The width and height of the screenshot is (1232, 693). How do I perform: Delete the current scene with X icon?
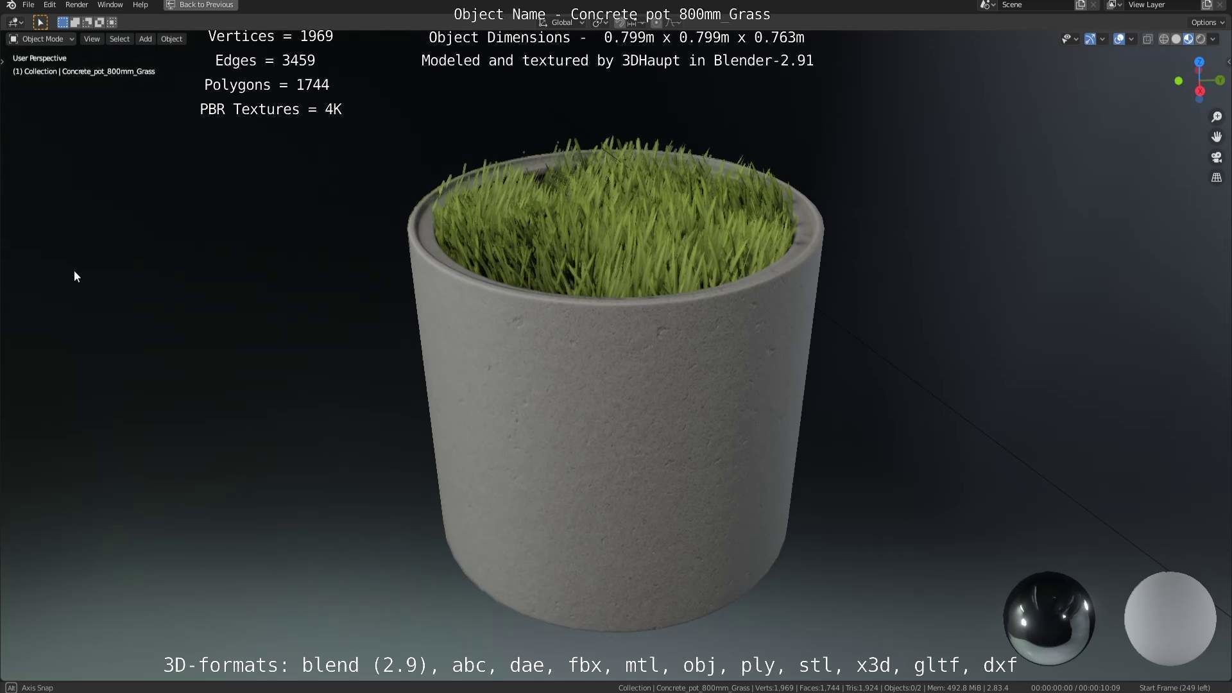click(x=1093, y=4)
